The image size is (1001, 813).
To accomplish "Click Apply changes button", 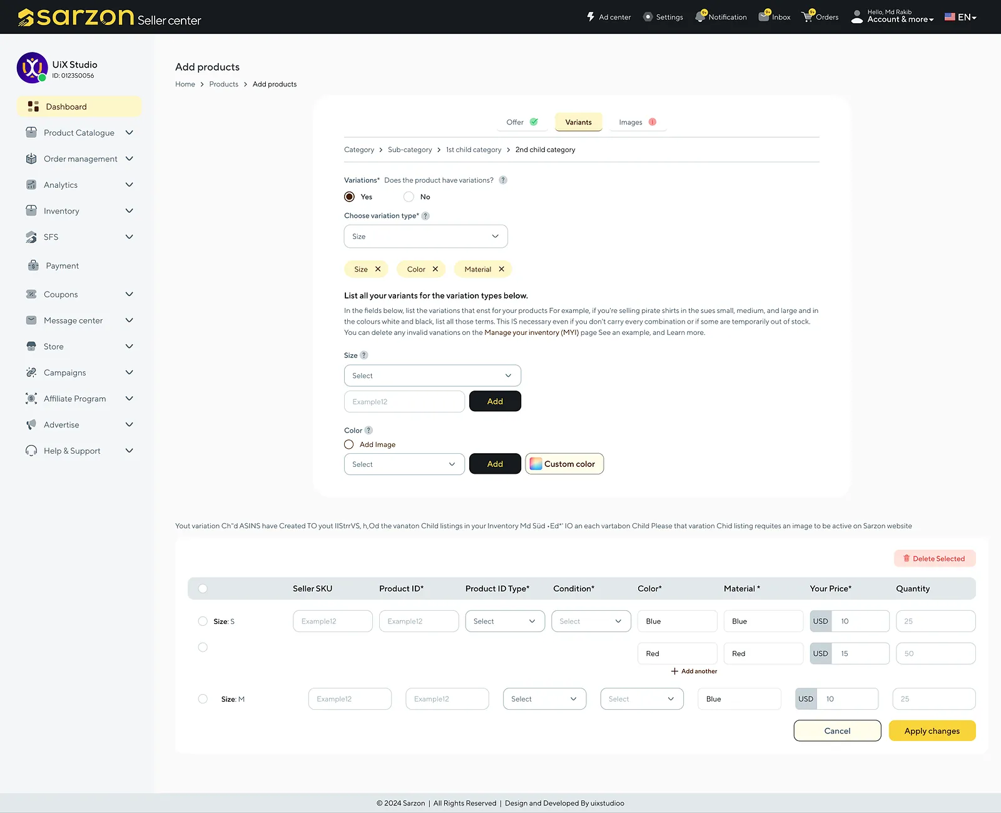I will coord(932,730).
